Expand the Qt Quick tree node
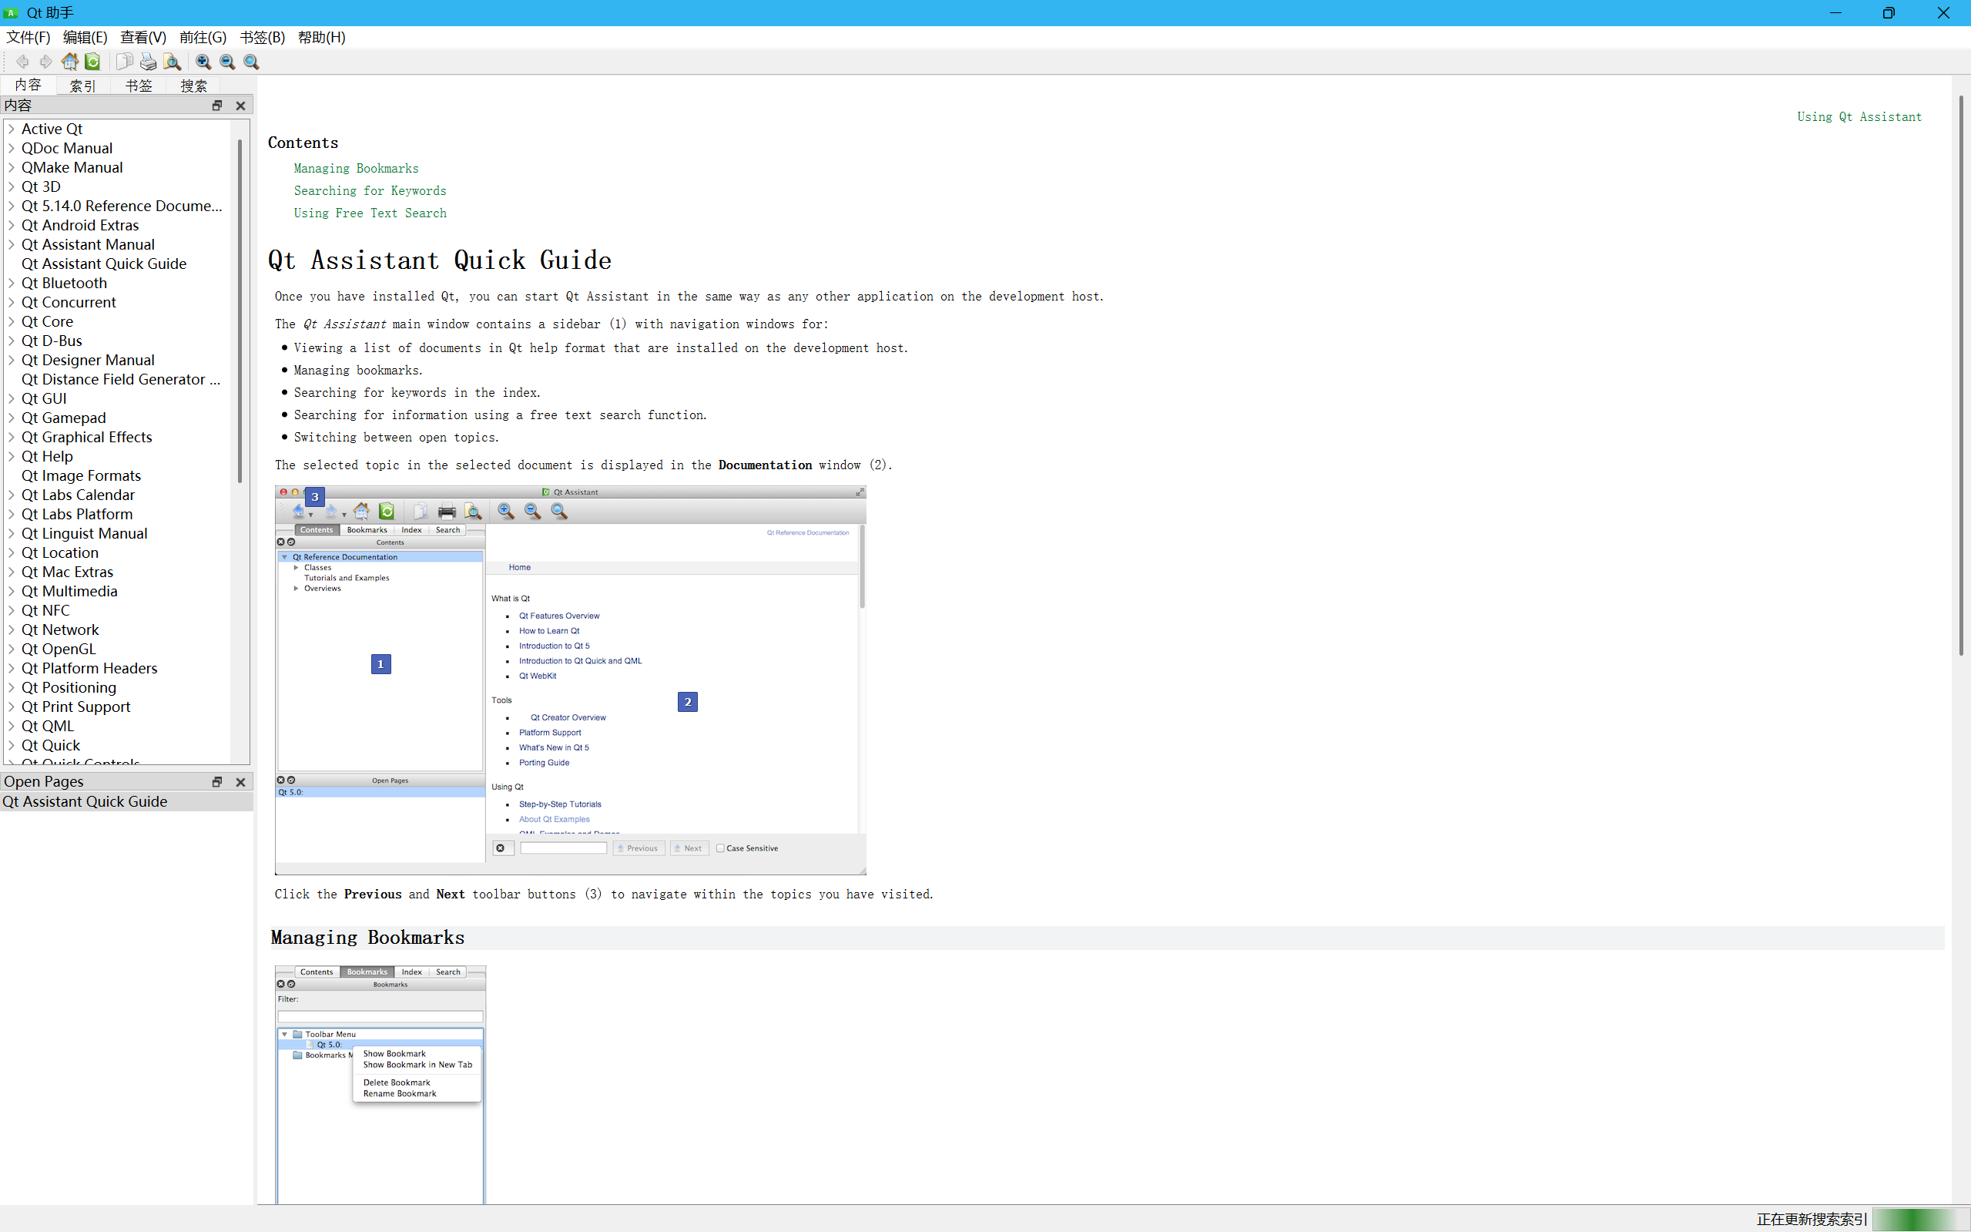The width and height of the screenshot is (1971, 1232). [12, 746]
